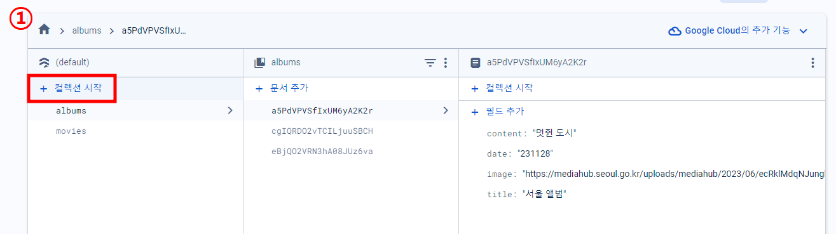Expand the chevron next to document a5PdVPVSfIxUM6yA2K2r
836x234 pixels.
[445, 110]
